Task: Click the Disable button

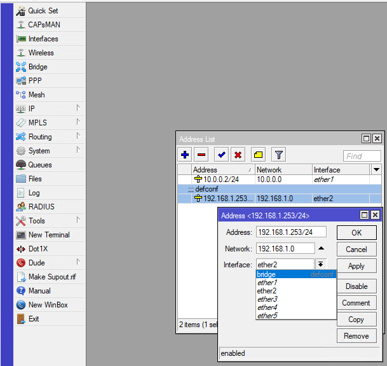Action: point(356,286)
